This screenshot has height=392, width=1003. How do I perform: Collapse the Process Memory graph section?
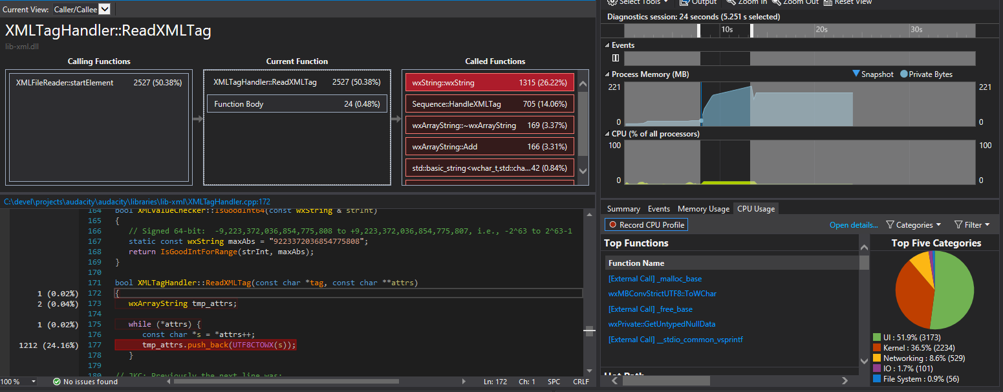point(607,74)
